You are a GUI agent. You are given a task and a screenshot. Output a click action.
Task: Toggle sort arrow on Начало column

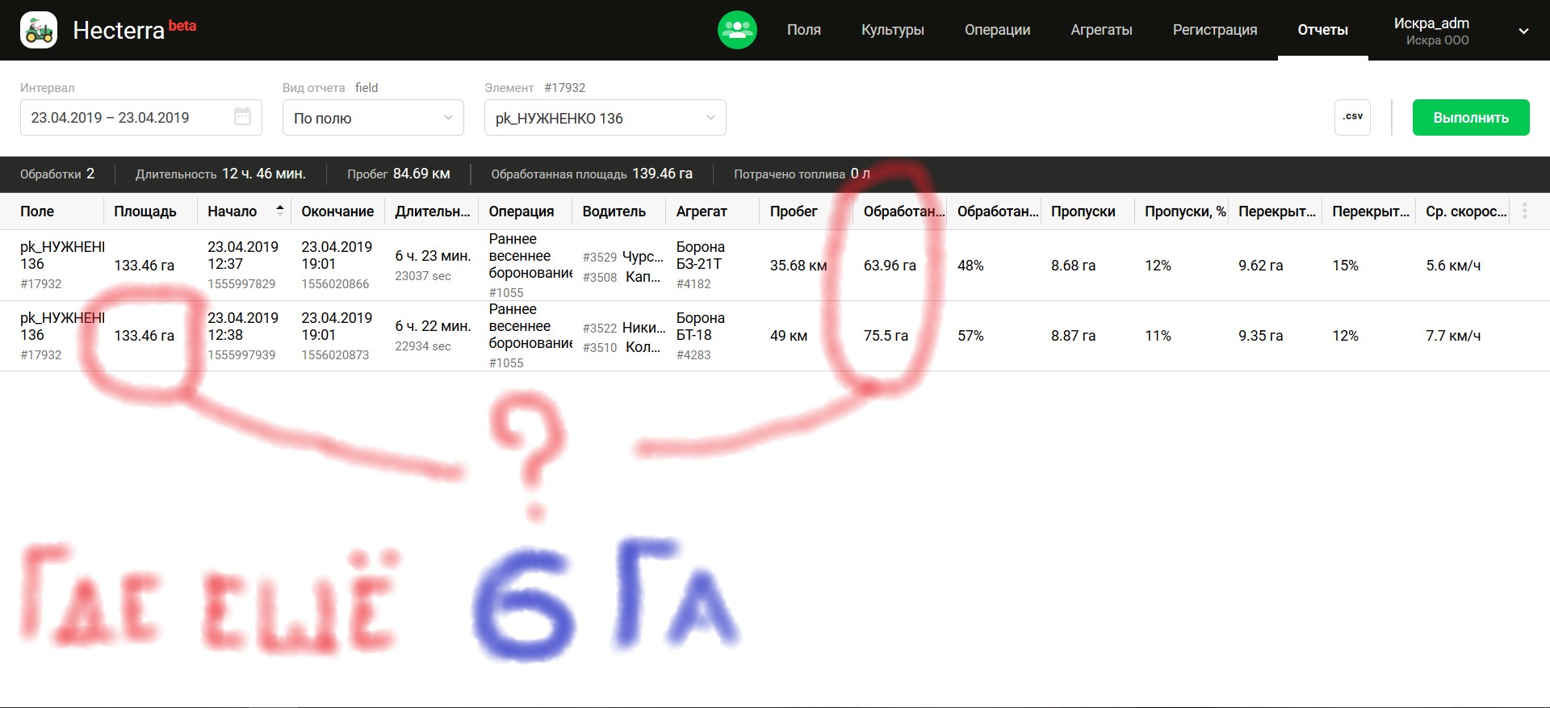pyautogui.click(x=279, y=210)
